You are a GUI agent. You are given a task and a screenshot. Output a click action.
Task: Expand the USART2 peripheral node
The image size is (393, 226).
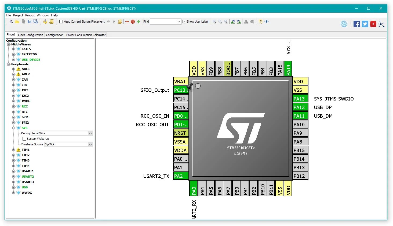(x=14, y=177)
